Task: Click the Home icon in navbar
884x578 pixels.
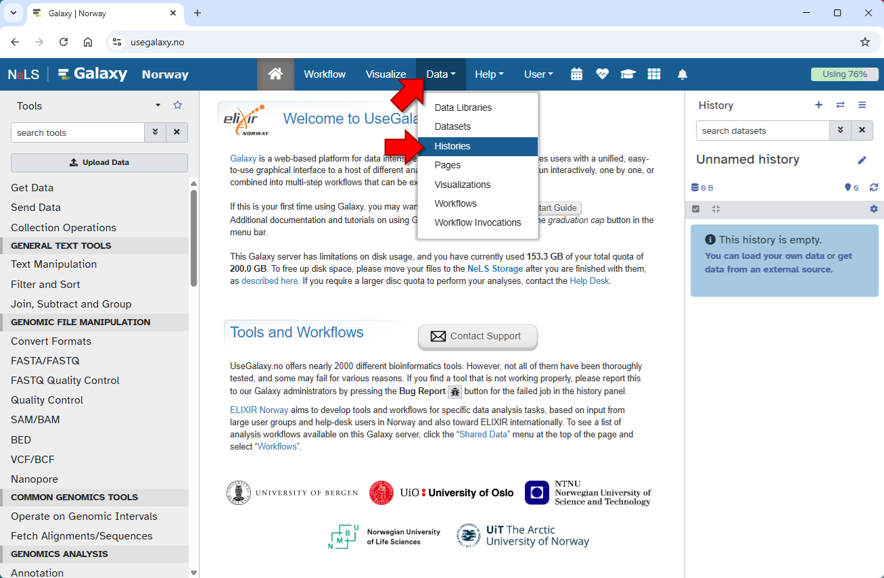Action: tap(275, 74)
